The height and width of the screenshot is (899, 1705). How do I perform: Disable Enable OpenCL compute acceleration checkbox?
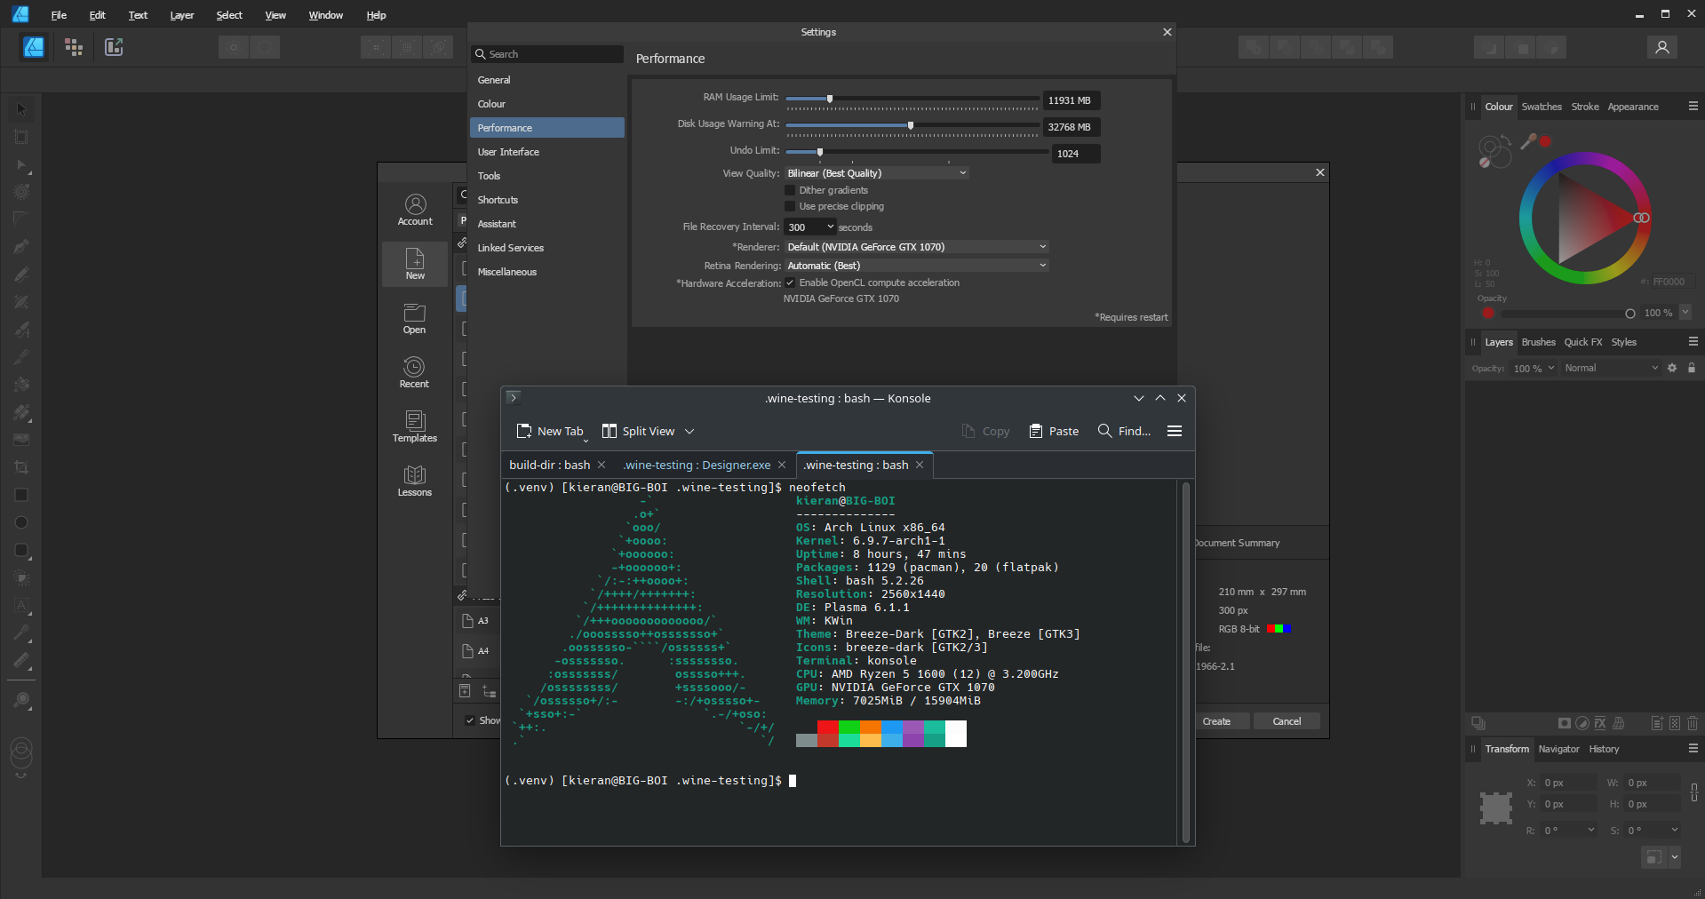click(x=790, y=282)
